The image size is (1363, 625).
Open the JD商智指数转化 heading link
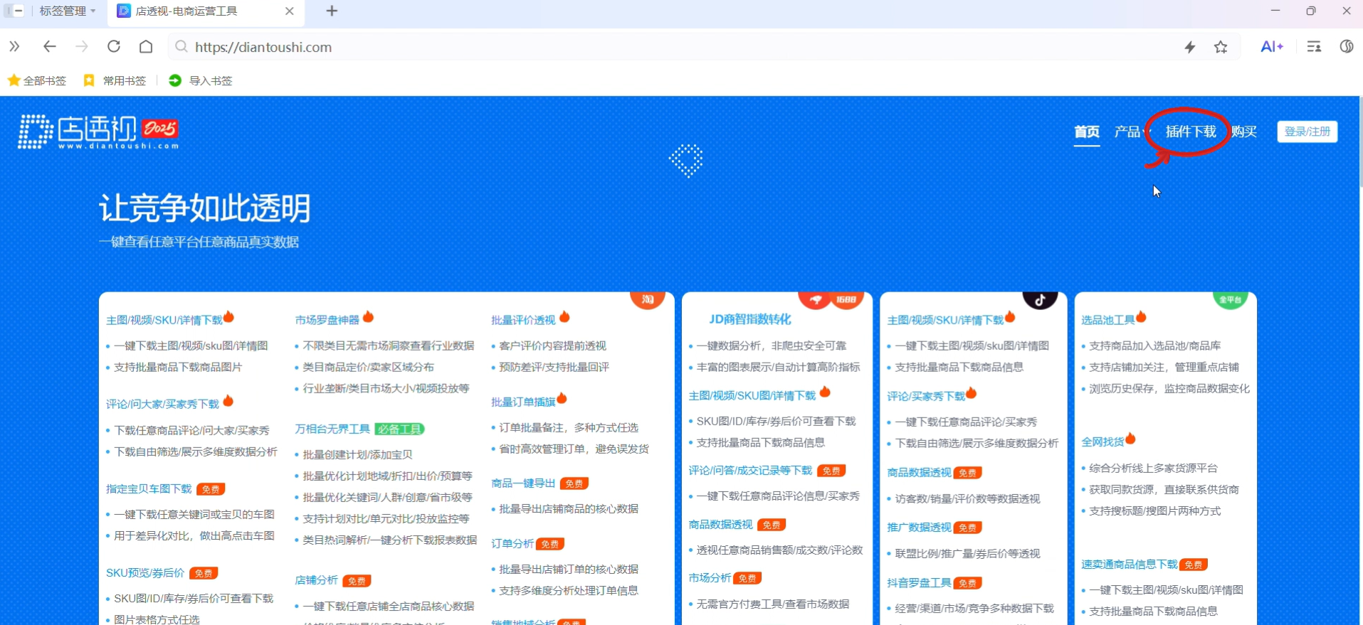[750, 319]
